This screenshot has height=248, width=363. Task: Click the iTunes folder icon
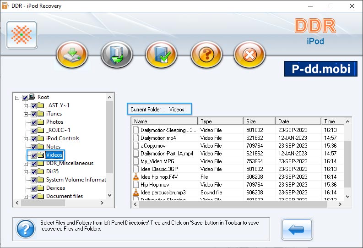(x=41, y=114)
